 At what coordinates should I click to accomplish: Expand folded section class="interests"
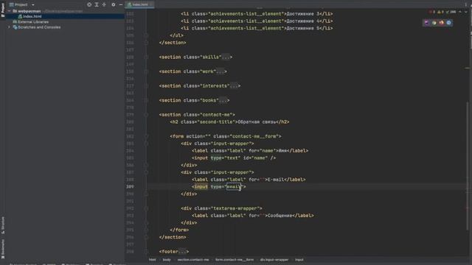pyautogui.click(x=146, y=86)
